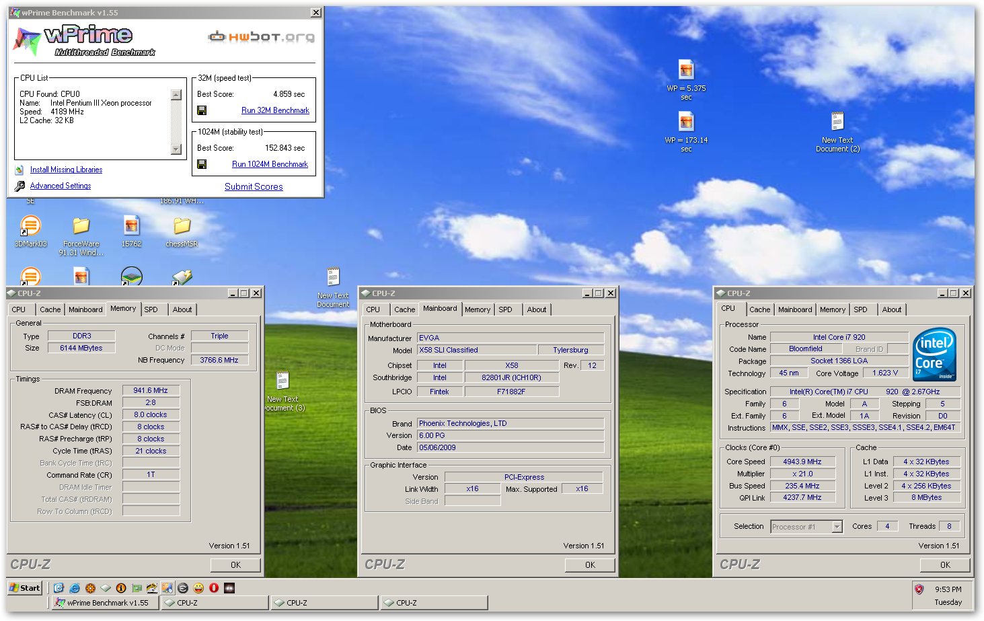
Task: Click the red shield tray icon
Action: (x=919, y=589)
